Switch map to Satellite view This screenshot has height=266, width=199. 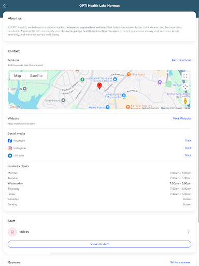(x=36, y=76)
